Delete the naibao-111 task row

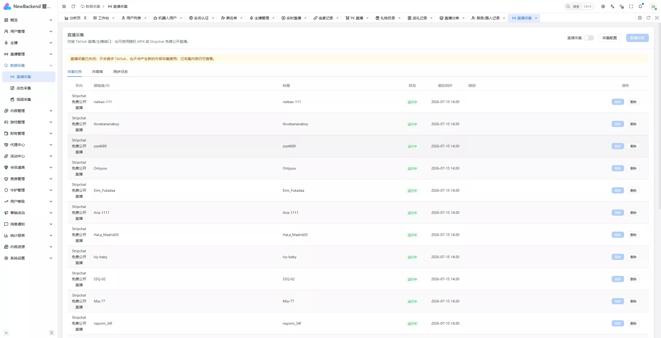[x=633, y=102]
